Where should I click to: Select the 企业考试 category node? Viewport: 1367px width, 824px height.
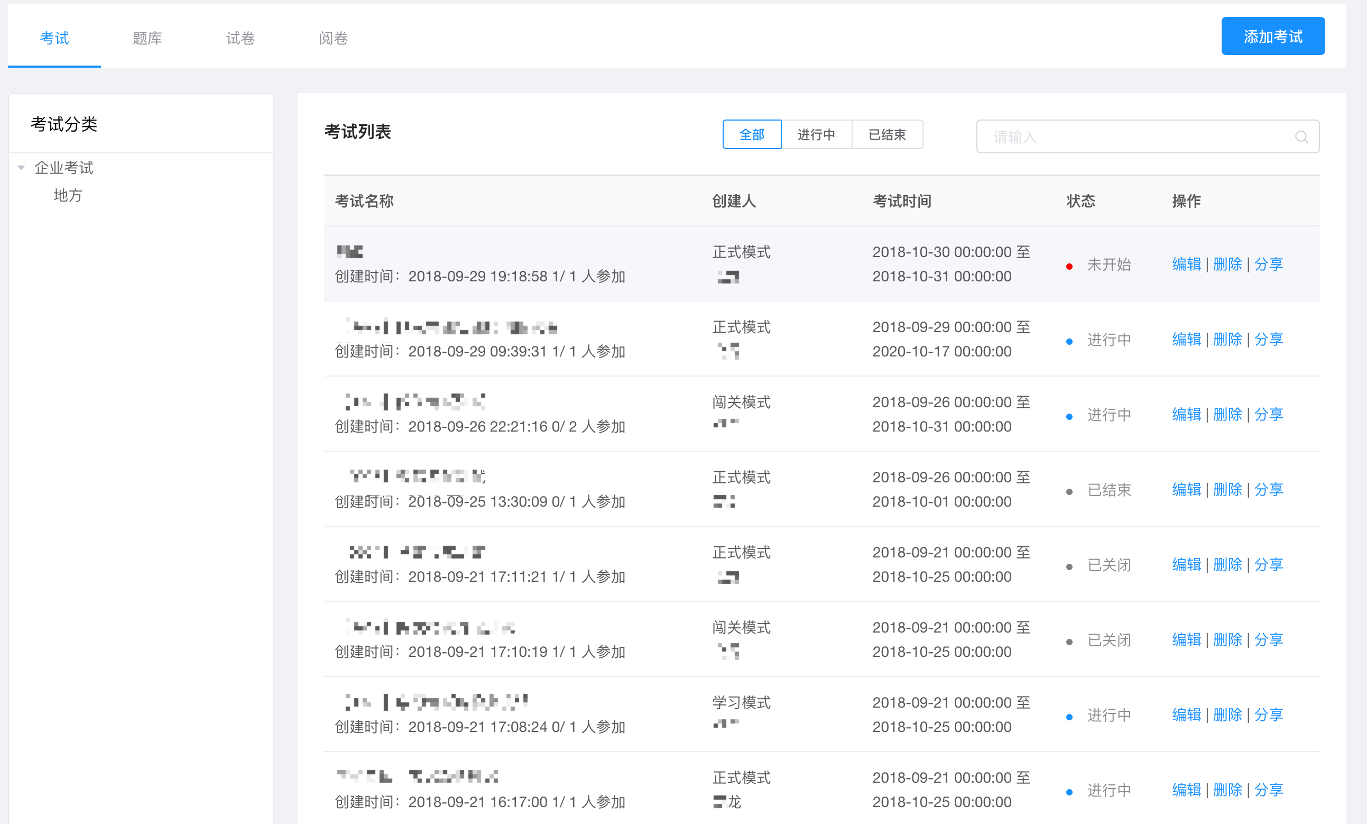tap(64, 168)
